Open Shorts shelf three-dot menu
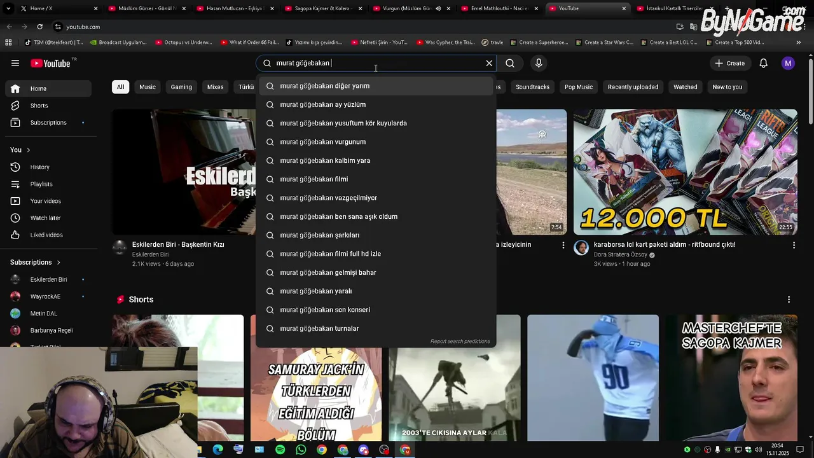 coord(789,300)
